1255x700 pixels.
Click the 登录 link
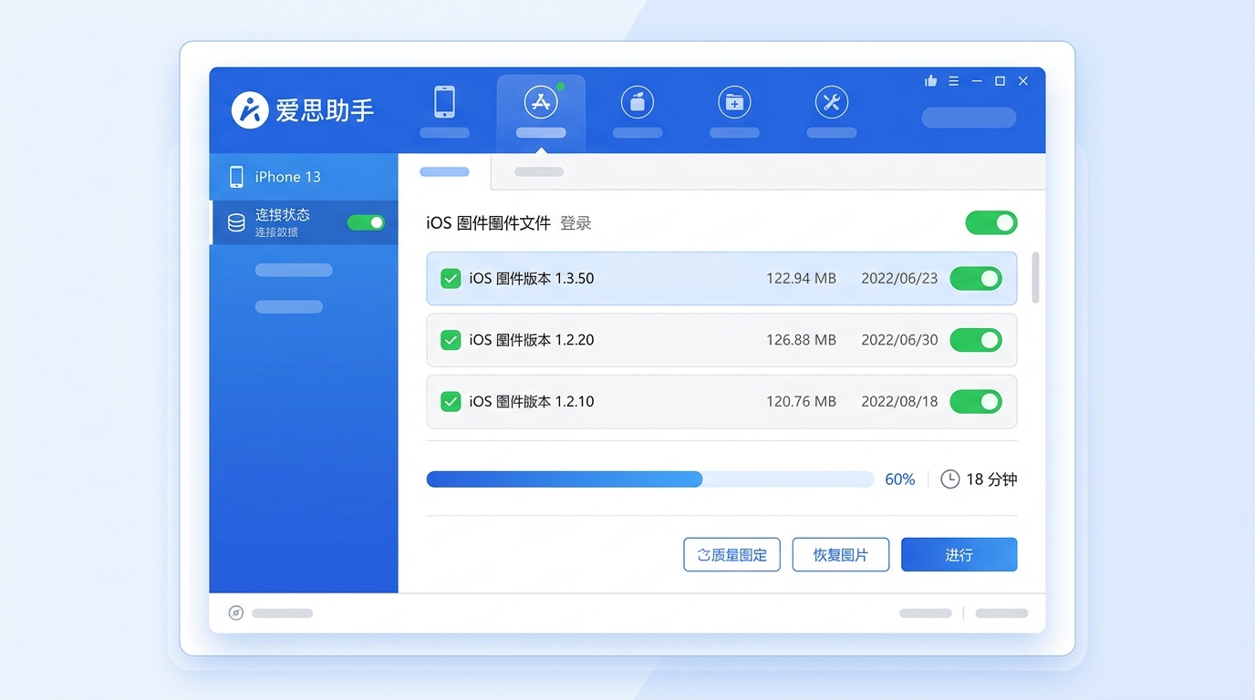(576, 223)
